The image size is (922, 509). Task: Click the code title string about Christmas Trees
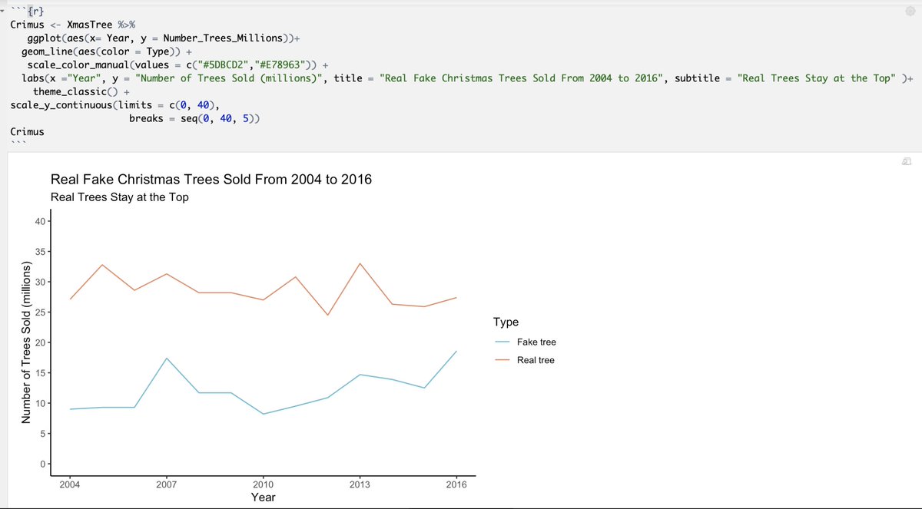pos(521,78)
